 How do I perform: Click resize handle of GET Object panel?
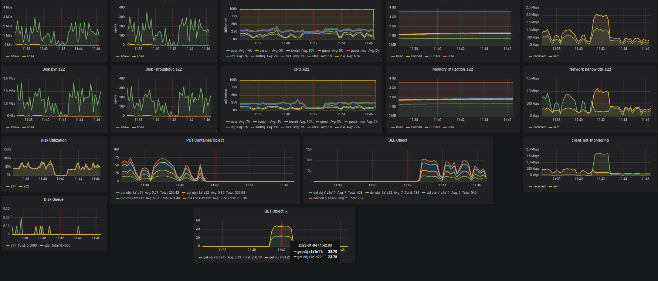[x=353, y=261]
